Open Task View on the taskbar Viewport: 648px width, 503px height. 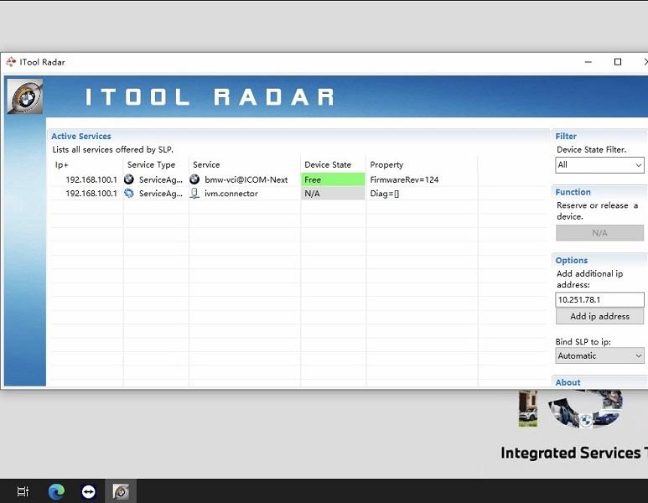point(23,491)
